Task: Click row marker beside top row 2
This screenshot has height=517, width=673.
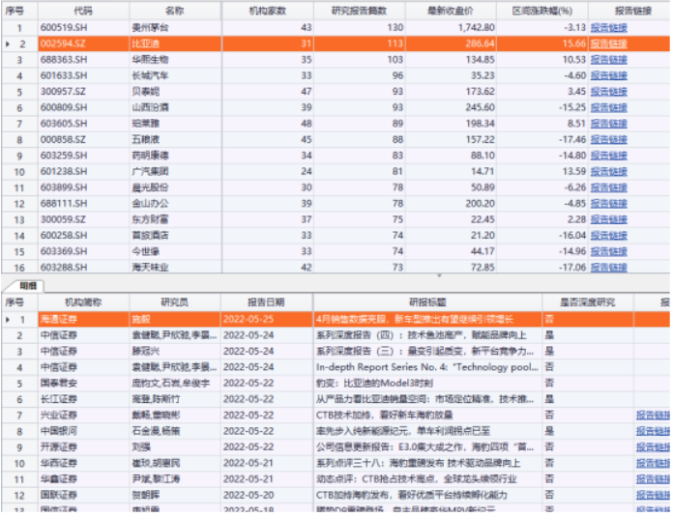Action: click(x=8, y=43)
